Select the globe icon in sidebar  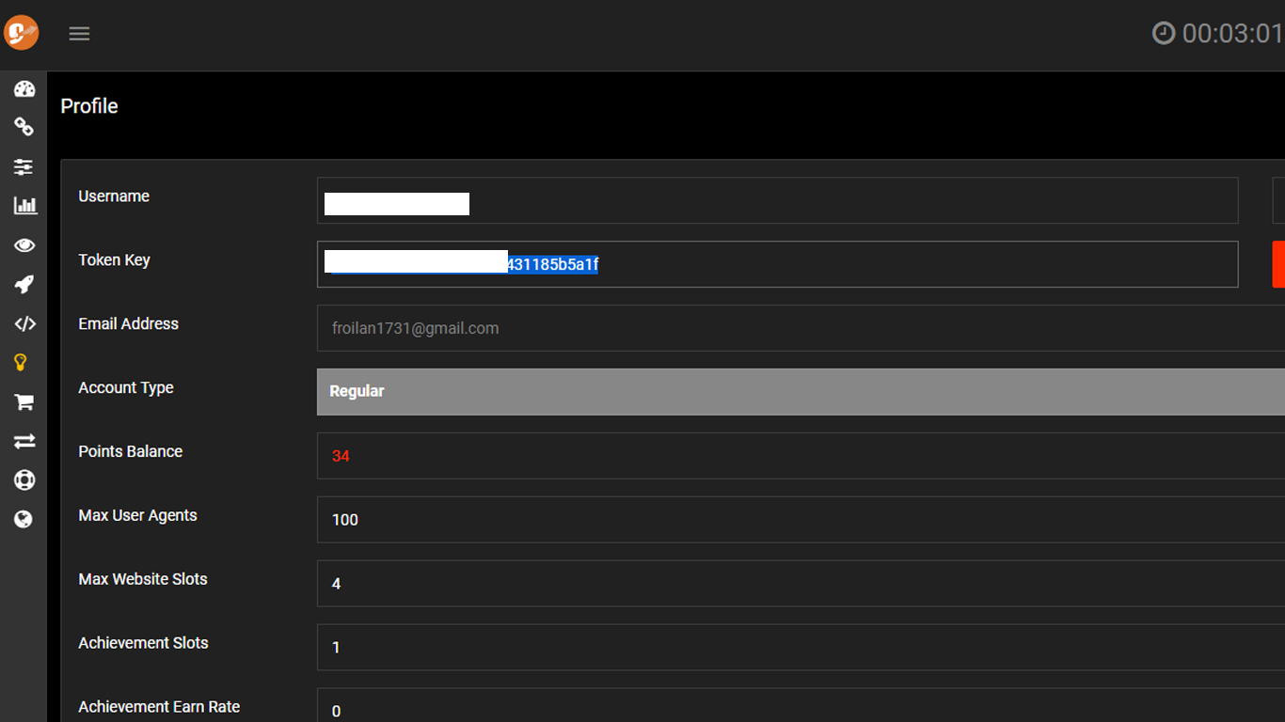point(24,519)
